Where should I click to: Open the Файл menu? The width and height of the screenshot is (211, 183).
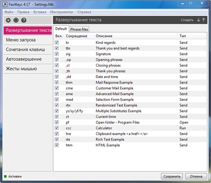9,12
